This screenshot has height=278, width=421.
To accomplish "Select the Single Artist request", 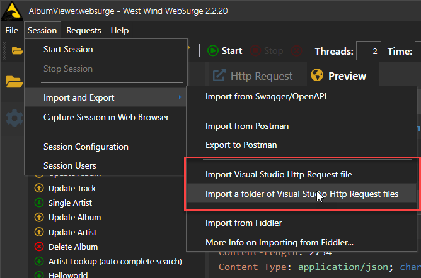I will (70, 203).
